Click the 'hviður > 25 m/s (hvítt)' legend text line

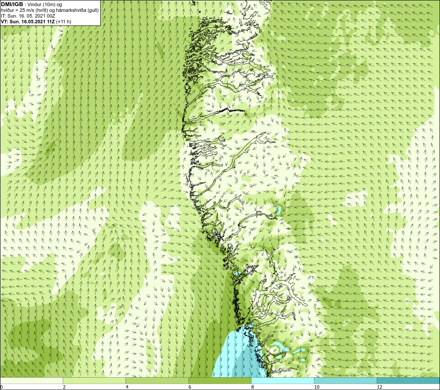pos(50,11)
